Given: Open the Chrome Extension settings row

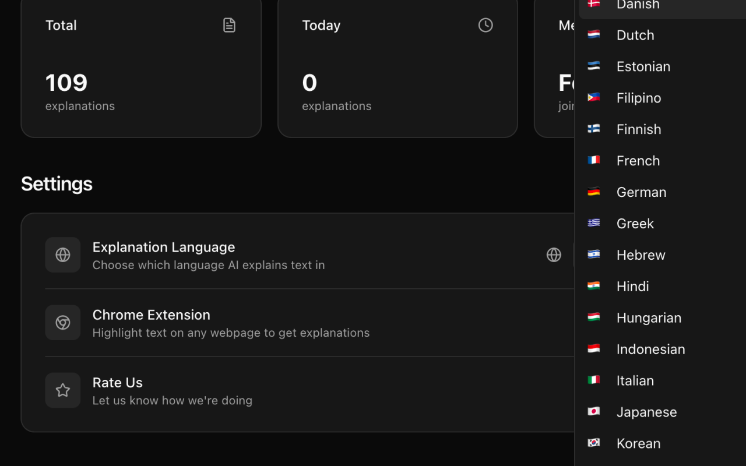Looking at the screenshot, I should tap(309, 323).
